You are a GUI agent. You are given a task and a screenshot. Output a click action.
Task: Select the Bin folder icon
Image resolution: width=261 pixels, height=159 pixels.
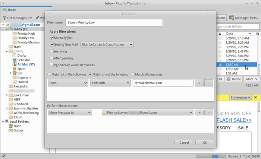(x=15, y=73)
